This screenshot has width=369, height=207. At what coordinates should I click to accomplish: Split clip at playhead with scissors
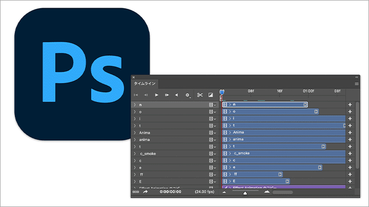200,95
